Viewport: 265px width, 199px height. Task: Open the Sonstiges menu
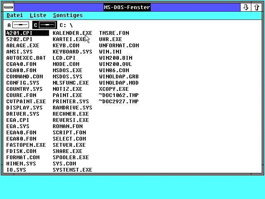point(67,15)
